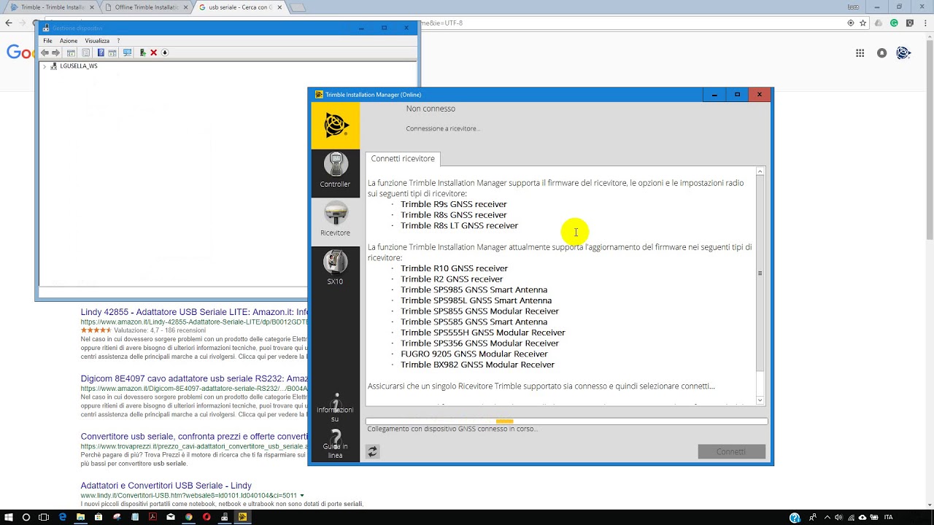The width and height of the screenshot is (934, 525).
Task: Open Opera browser from taskbar
Action: (207, 517)
